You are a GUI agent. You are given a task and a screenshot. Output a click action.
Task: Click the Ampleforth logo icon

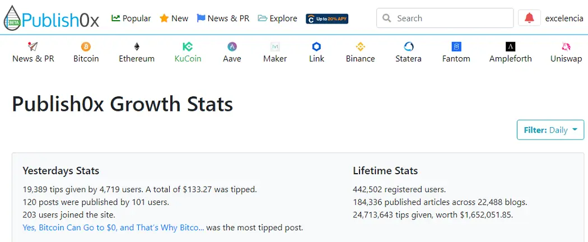(510, 47)
